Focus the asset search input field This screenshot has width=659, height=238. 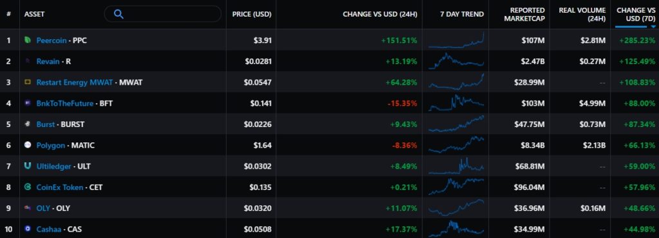pyautogui.click(x=163, y=14)
